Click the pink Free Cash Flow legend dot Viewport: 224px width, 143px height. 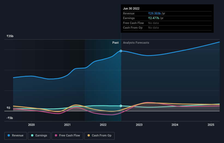coord(56,135)
